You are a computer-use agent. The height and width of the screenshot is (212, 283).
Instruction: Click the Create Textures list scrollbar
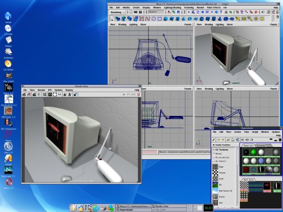[238, 177]
